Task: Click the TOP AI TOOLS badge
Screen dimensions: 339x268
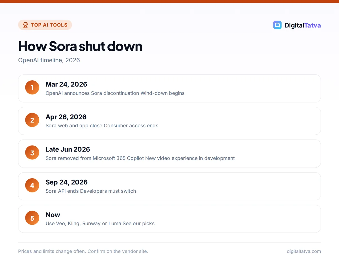Action: [45, 25]
